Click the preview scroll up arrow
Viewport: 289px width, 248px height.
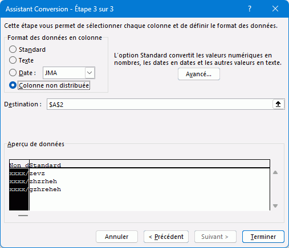click(x=275, y=172)
